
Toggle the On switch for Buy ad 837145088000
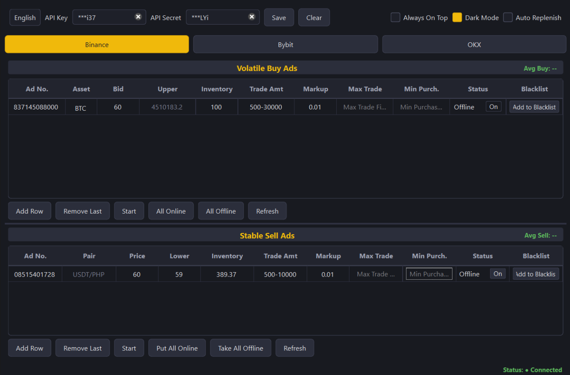coord(494,106)
